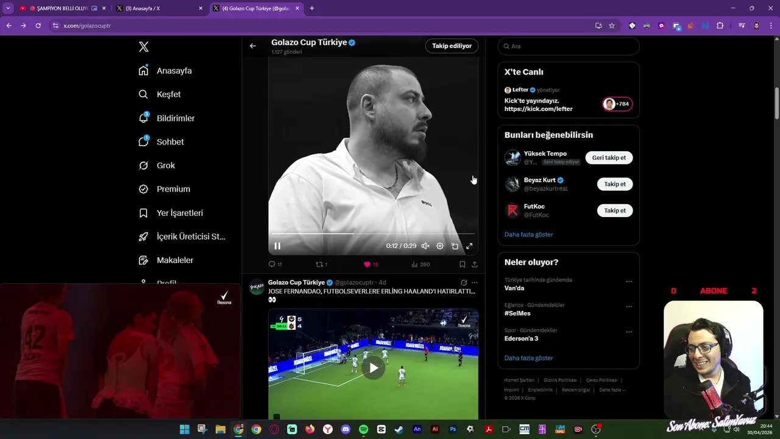The image size is (780, 439).
Task: Switch to the Anasayfa / X tab
Action: 159,9
